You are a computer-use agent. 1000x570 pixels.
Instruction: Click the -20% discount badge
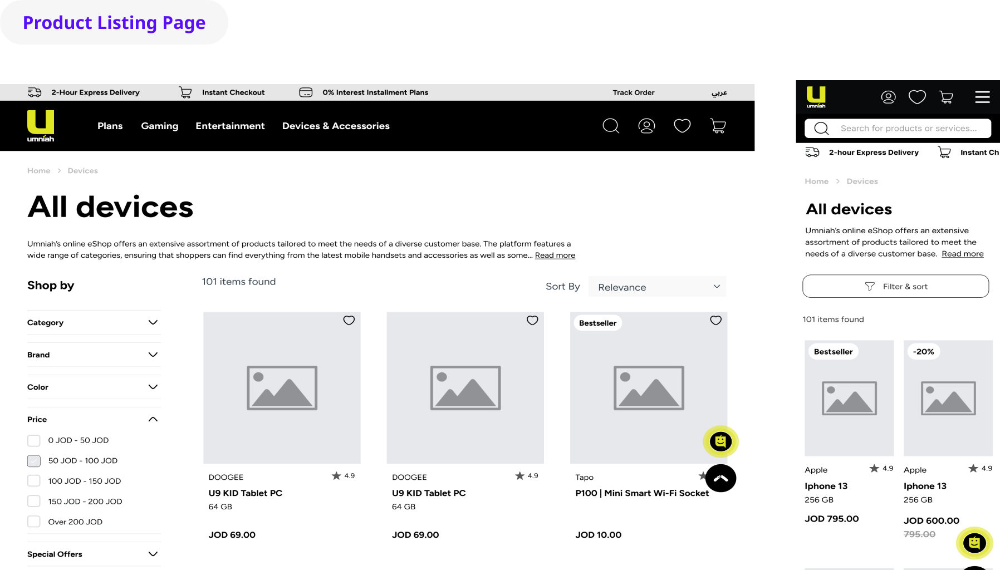point(924,352)
